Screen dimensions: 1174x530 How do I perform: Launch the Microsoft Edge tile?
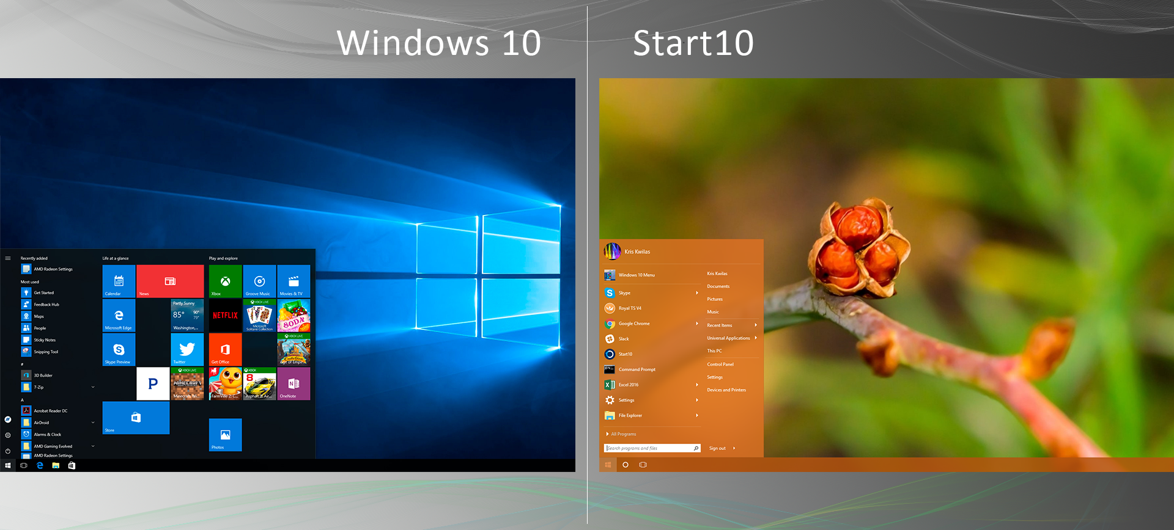119,315
